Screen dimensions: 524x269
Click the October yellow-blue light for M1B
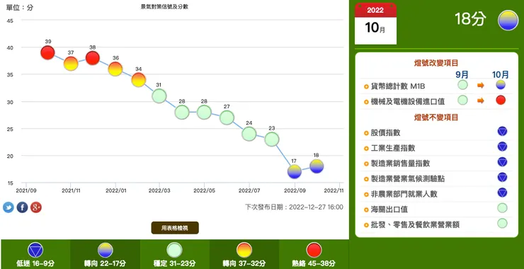point(501,85)
